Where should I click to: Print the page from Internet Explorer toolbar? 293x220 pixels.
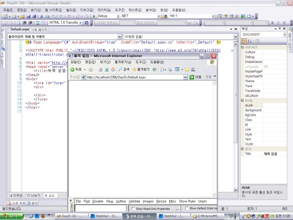point(170,70)
